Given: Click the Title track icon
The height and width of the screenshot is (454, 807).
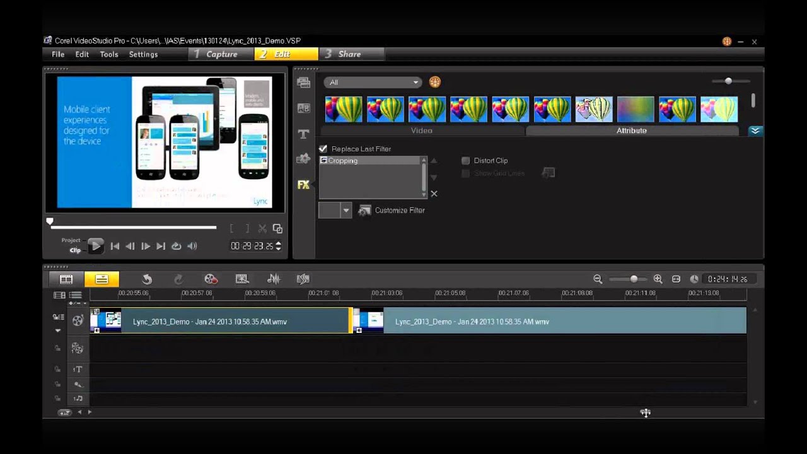Looking at the screenshot, I should click(78, 370).
